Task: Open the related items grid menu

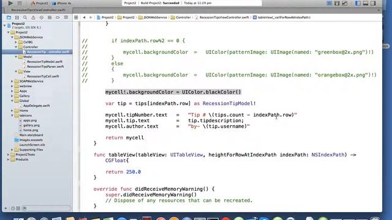Action: click(x=76, y=18)
